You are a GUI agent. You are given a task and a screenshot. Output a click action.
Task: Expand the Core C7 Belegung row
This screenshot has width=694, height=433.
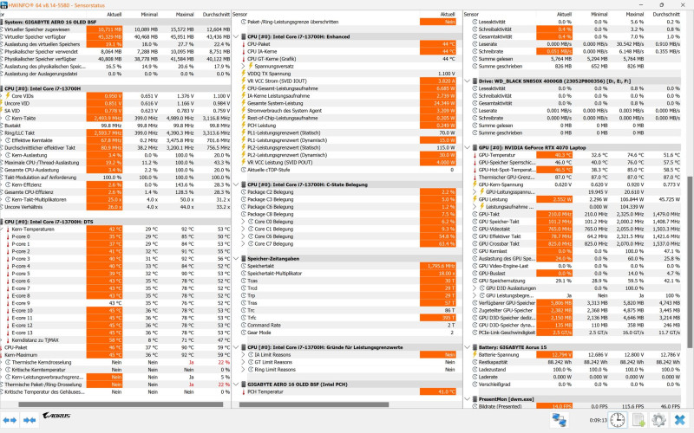click(244, 244)
